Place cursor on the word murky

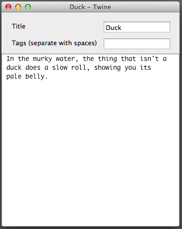(43, 59)
